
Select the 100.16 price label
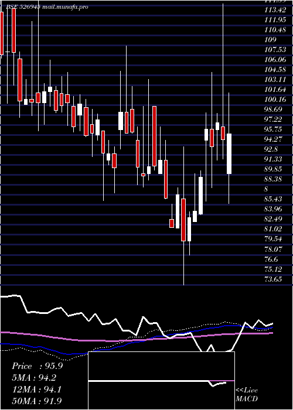(275, 100)
